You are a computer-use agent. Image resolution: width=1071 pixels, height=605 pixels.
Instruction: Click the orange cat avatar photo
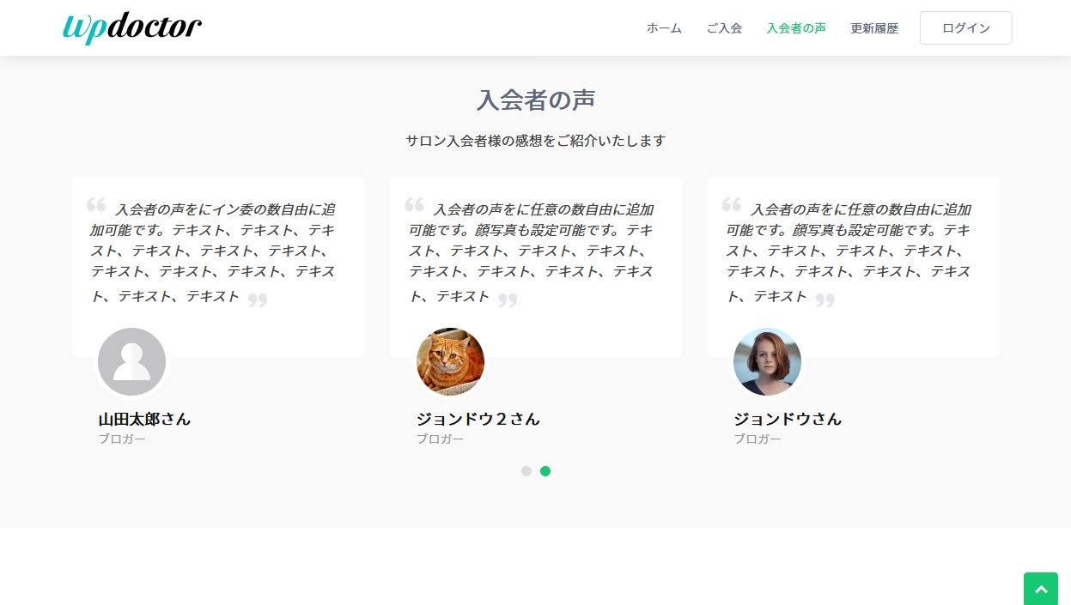point(450,361)
